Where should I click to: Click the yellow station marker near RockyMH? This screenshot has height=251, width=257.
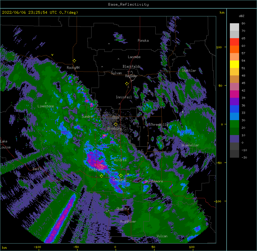pos(74,61)
